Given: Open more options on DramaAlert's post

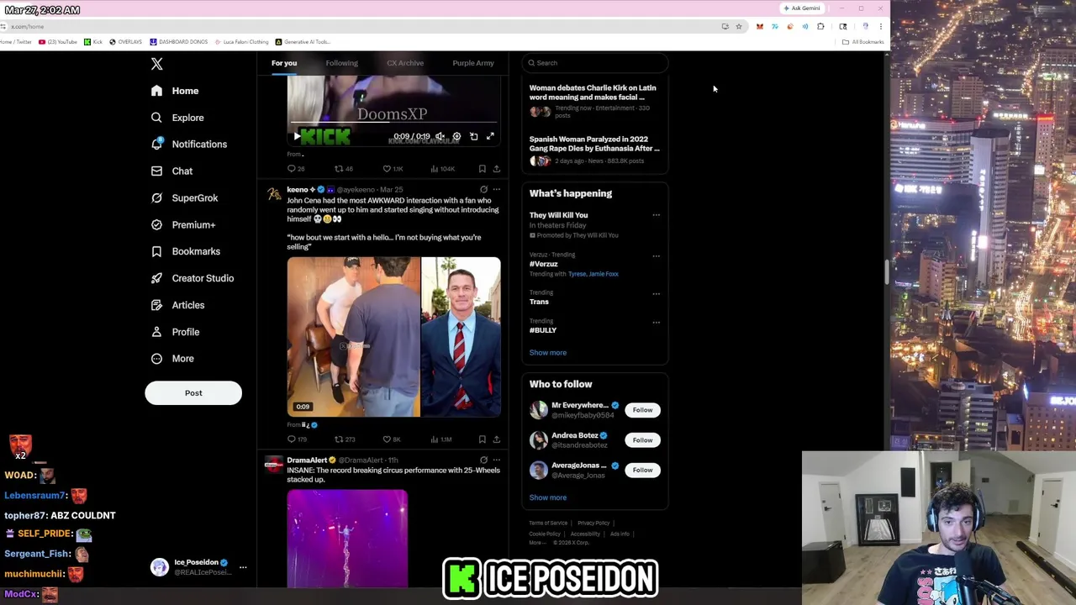Looking at the screenshot, I should tap(496, 460).
